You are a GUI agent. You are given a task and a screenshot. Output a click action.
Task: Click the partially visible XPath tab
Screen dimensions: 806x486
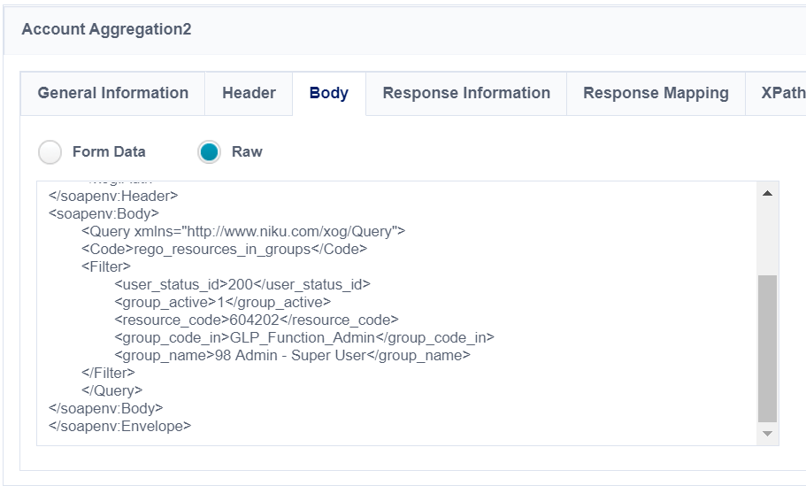pyautogui.click(x=782, y=93)
